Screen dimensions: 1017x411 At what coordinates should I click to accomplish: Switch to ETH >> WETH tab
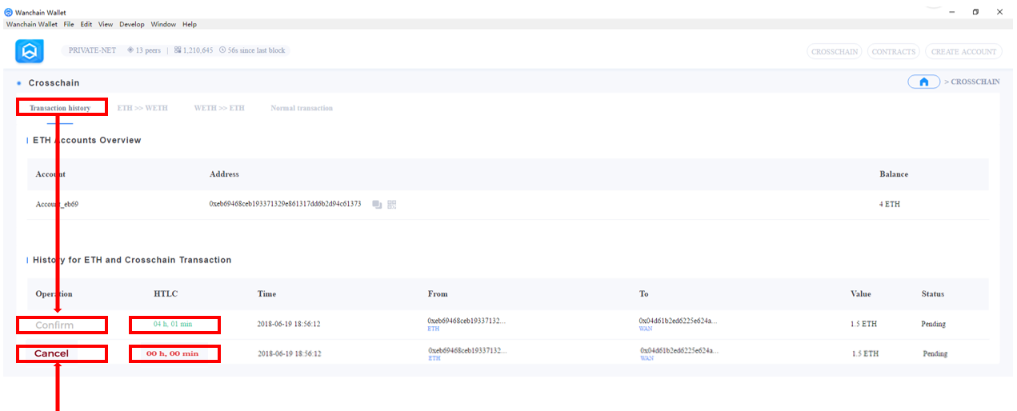(x=142, y=108)
